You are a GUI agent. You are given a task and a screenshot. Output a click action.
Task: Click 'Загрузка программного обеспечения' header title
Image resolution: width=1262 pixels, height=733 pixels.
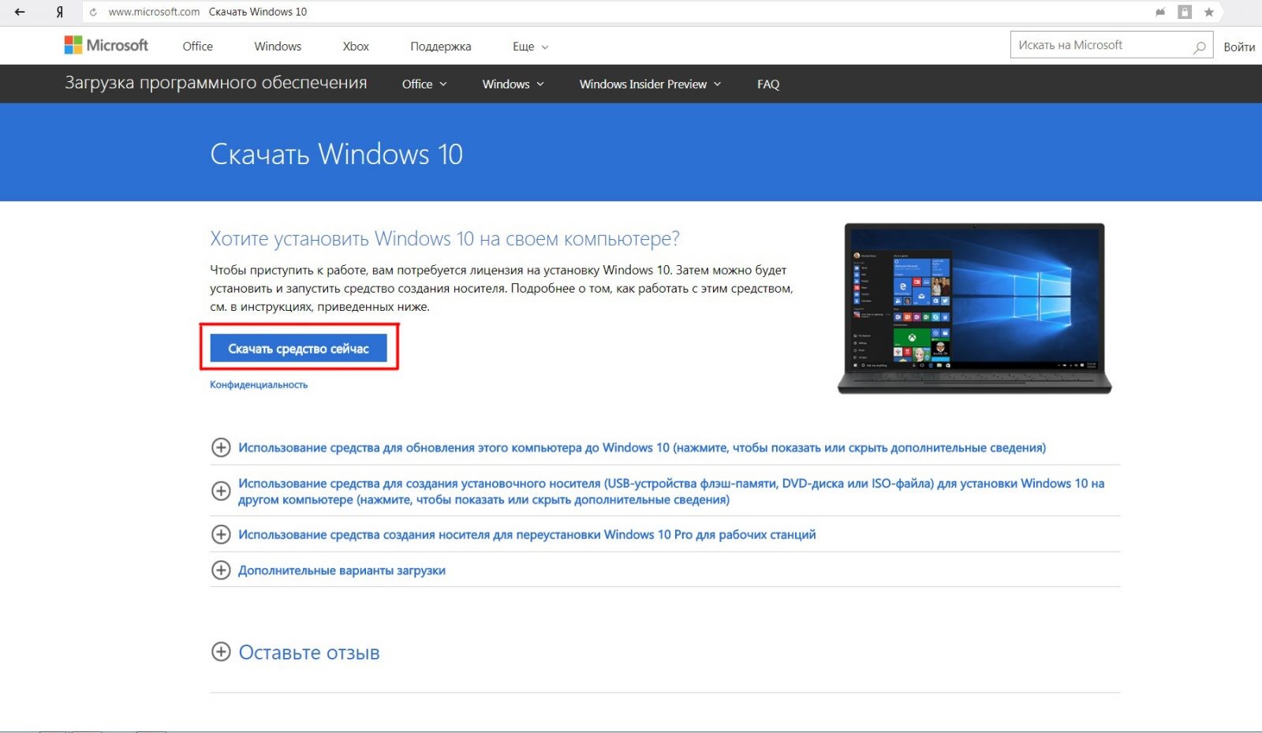tap(215, 83)
